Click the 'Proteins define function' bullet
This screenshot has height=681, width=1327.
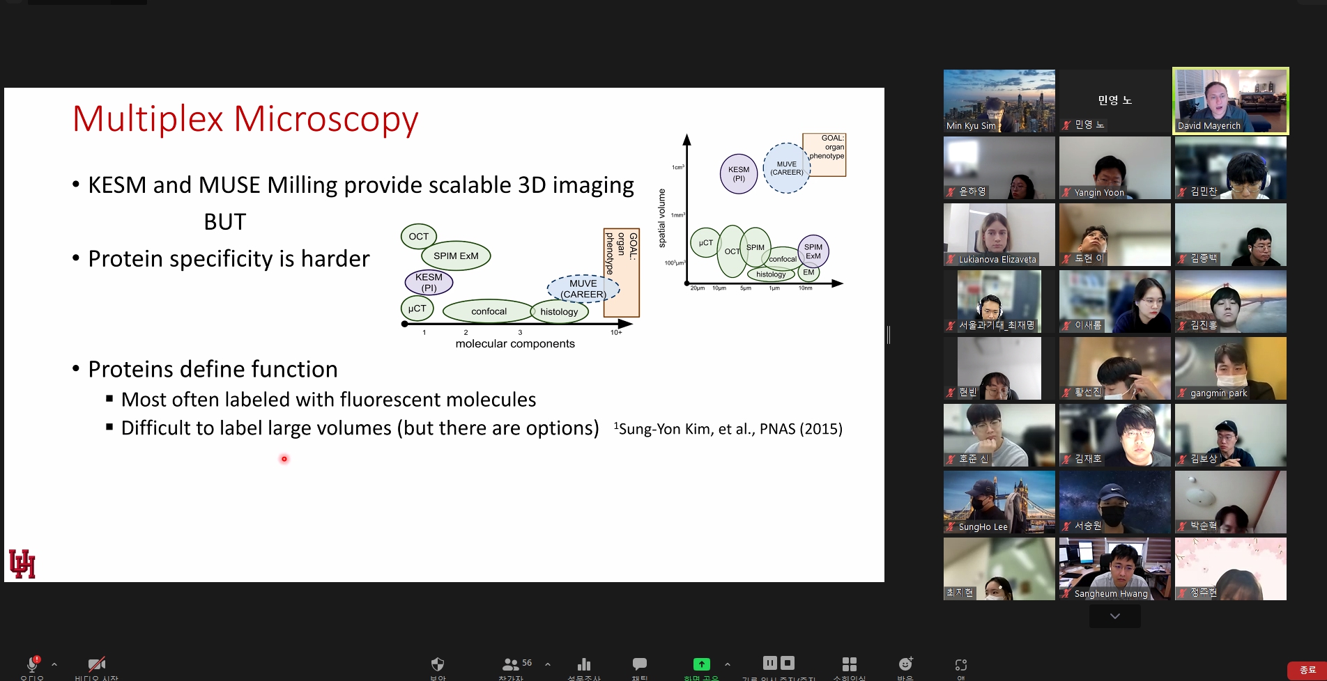pos(213,369)
